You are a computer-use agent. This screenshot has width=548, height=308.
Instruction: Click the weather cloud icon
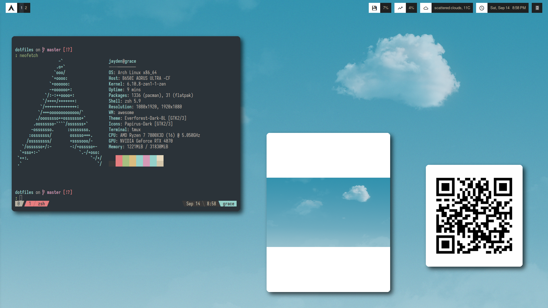[x=426, y=8]
